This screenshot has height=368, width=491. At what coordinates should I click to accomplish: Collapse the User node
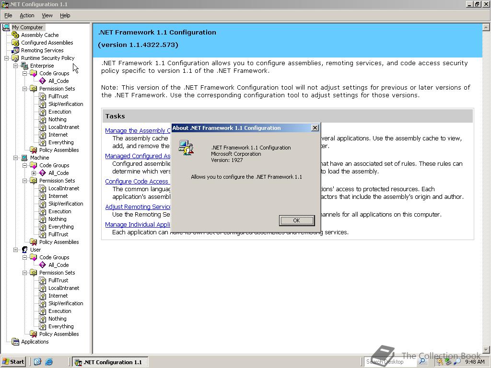click(x=15, y=250)
